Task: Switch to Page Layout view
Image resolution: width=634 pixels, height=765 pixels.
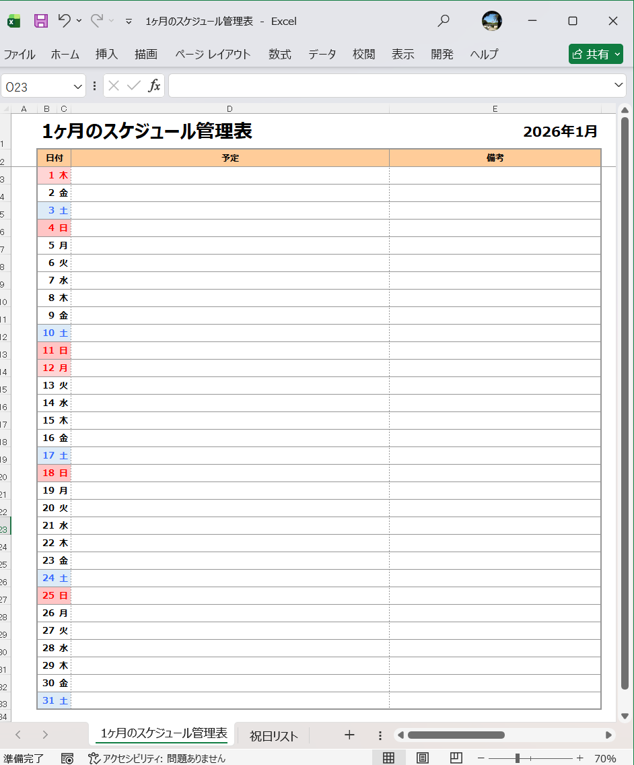Action: [x=422, y=758]
